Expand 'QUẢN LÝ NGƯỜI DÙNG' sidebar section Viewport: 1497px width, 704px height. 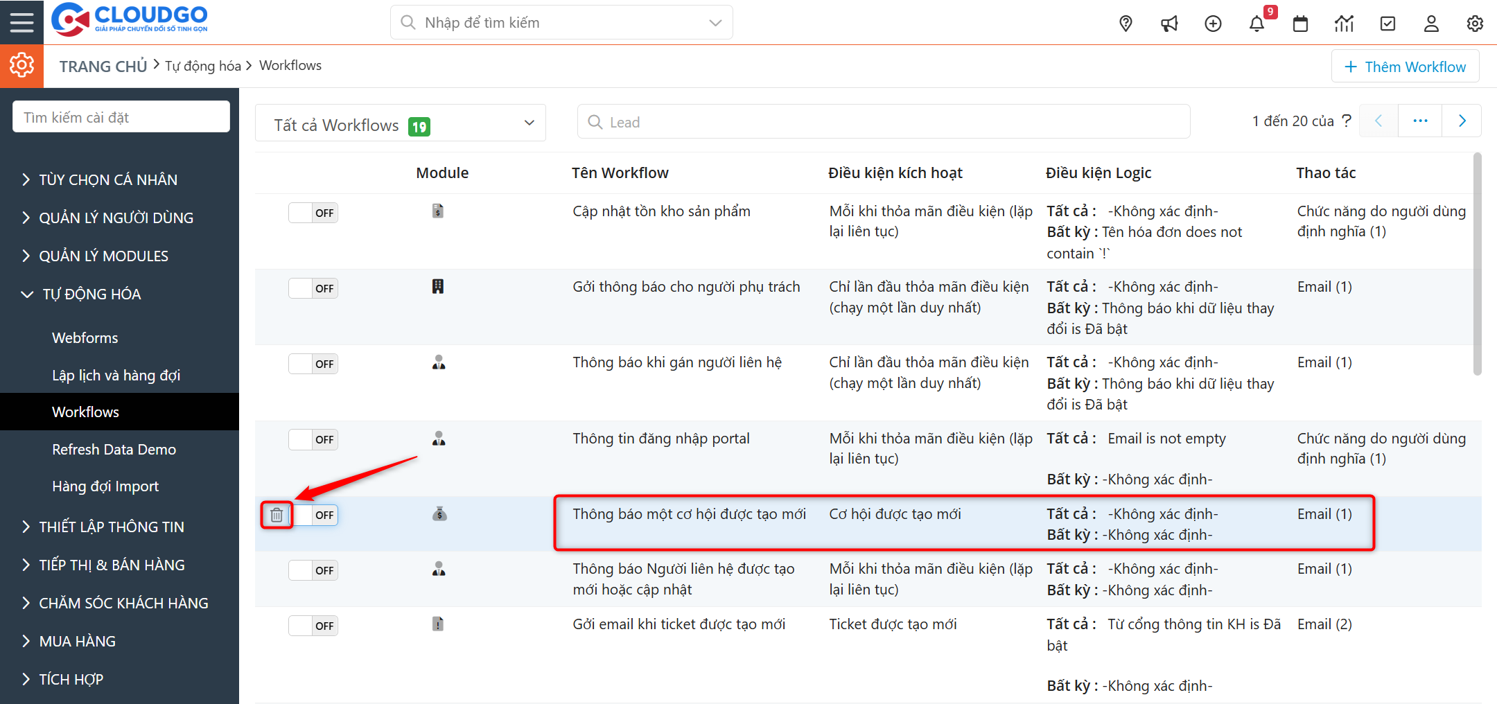116,218
